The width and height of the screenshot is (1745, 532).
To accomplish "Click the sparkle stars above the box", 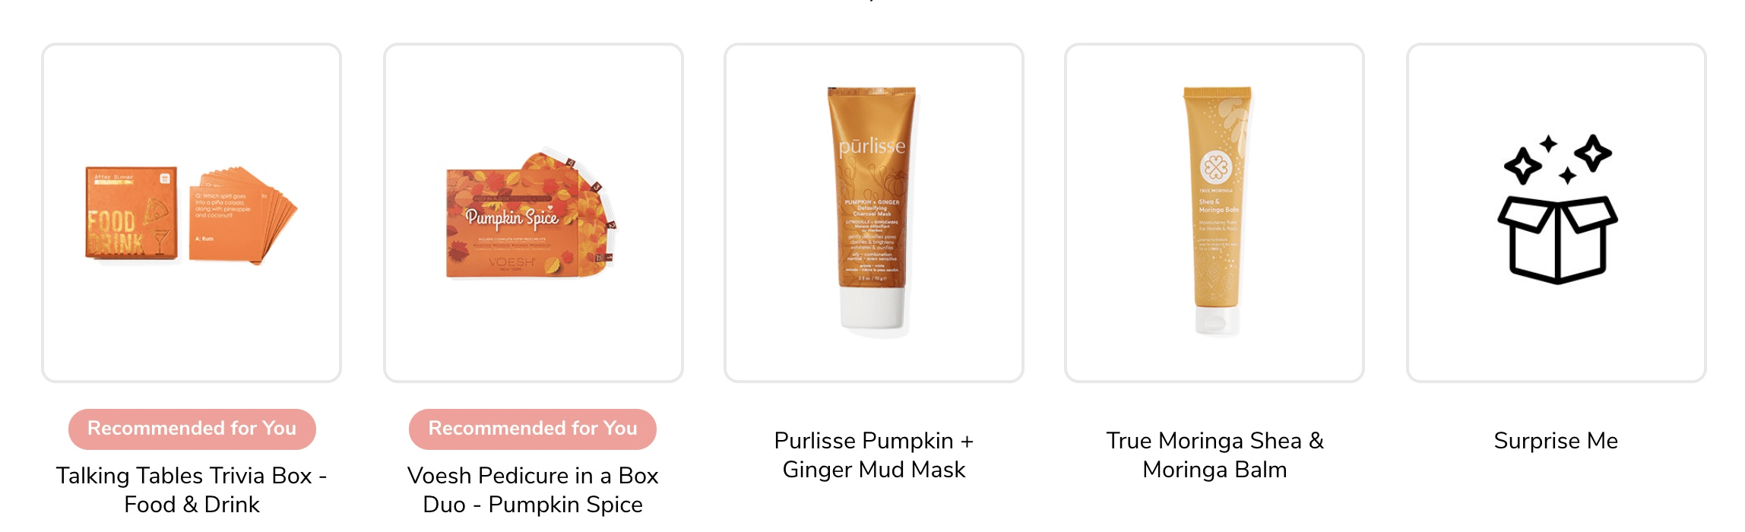I will 1558,160.
